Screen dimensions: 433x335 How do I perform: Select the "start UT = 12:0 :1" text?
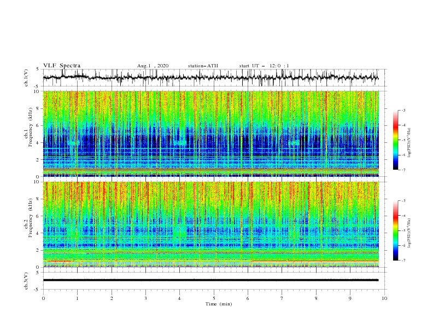[264, 66]
